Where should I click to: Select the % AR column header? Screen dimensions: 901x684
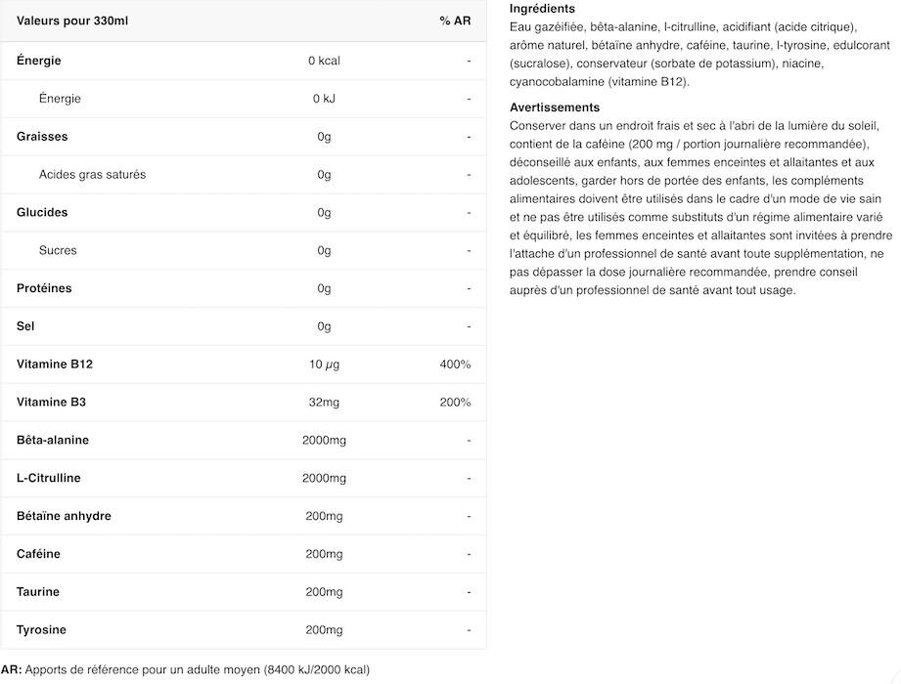coord(455,21)
